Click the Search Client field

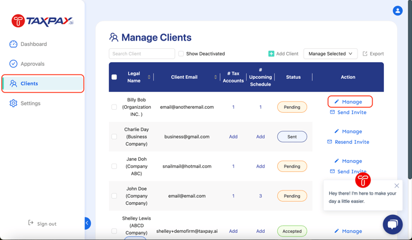[x=142, y=54]
